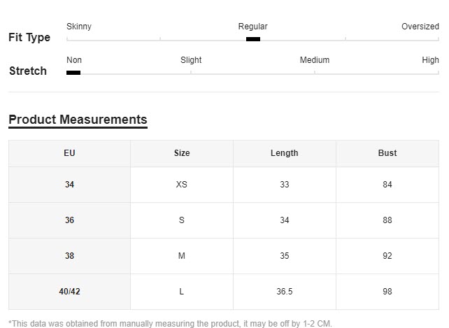Click EU size 36 cell

69,220
